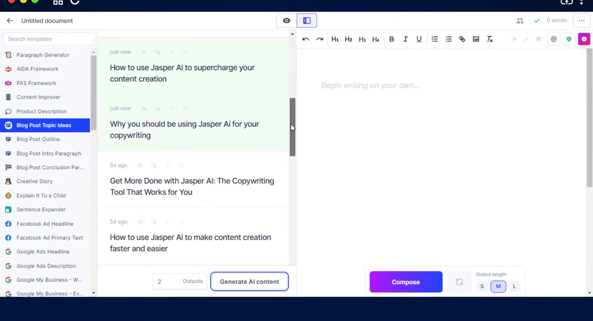Insert a bulleted list
The width and height of the screenshot is (593, 321).
click(448, 39)
